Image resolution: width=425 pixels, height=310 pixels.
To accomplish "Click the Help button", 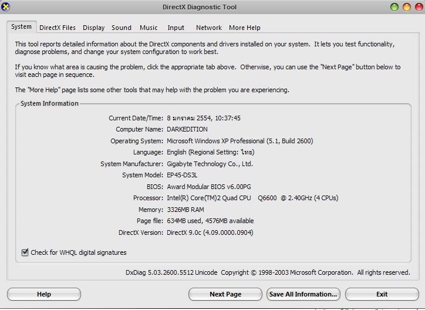I will 44,294.
